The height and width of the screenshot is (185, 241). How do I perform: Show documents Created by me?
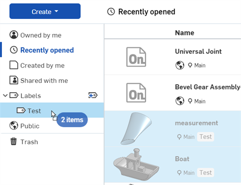coord(37,65)
